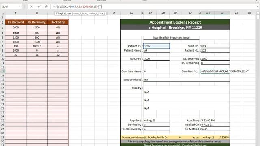Screen dimensions: 260x146
Task: Select the Guardian Name value 0
Action: coord(157,71)
